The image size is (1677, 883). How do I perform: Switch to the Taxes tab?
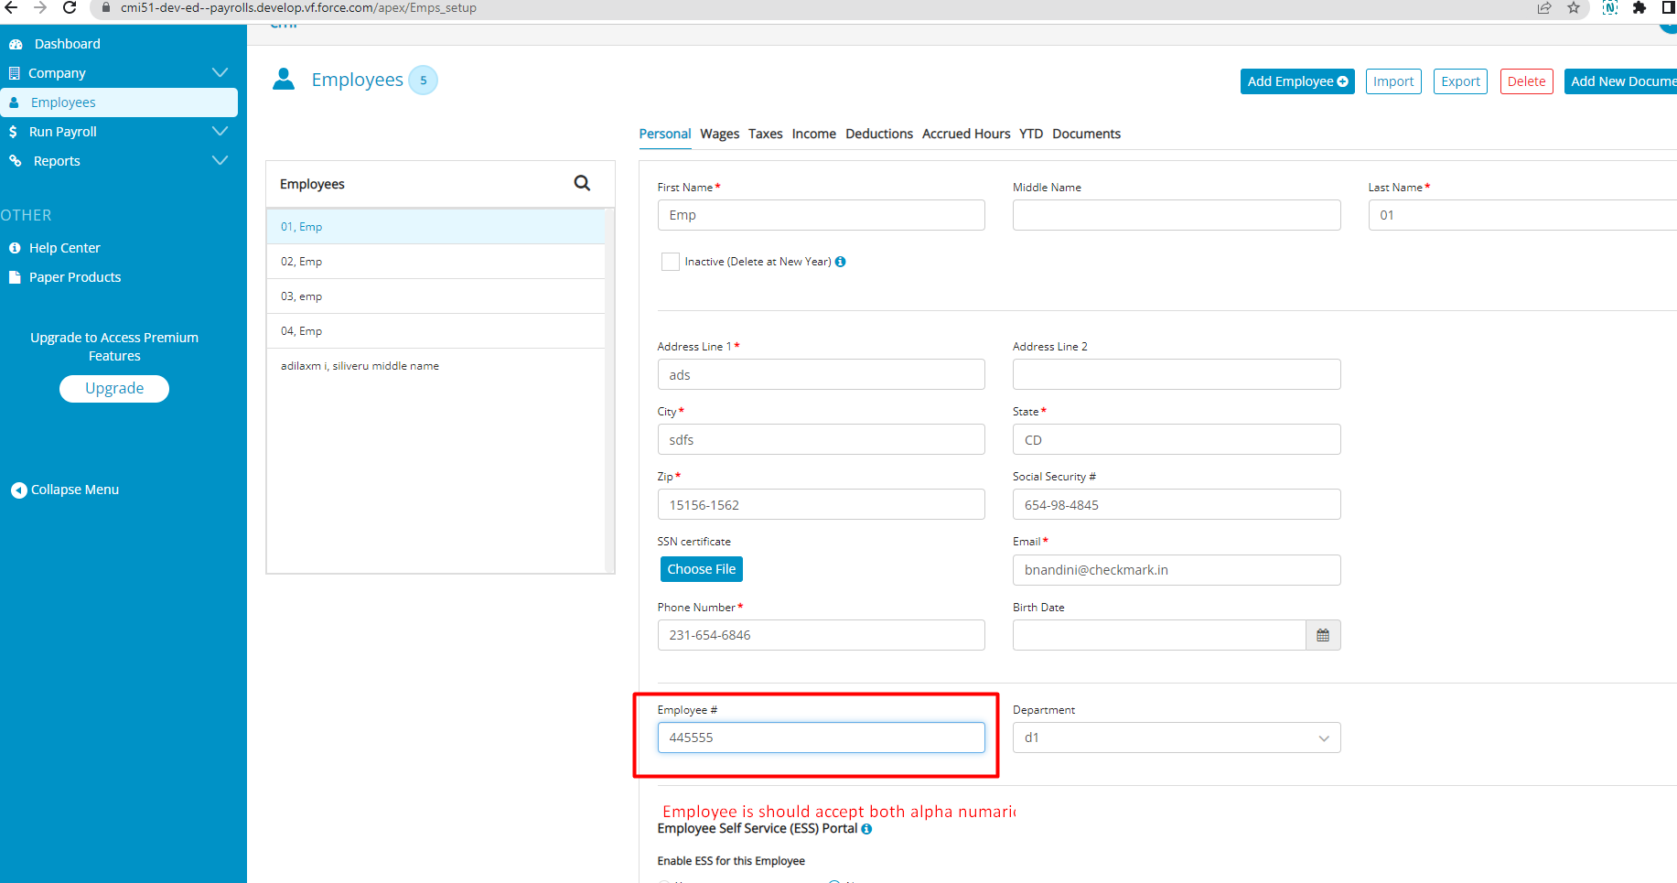click(x=766, y=134)
